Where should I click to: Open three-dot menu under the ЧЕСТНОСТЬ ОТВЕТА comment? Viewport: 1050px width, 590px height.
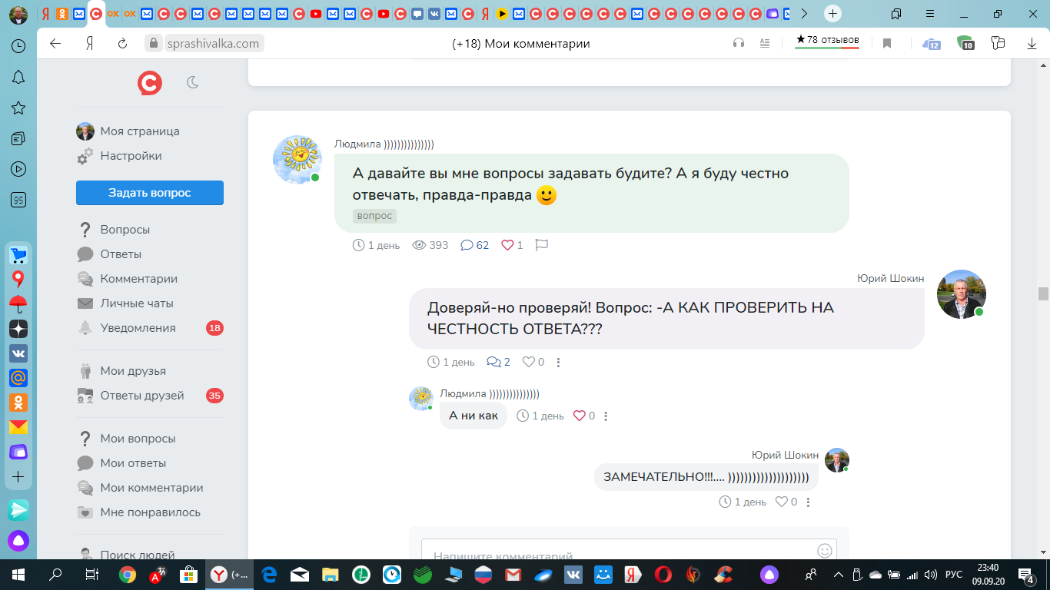[x=559, y=363]
